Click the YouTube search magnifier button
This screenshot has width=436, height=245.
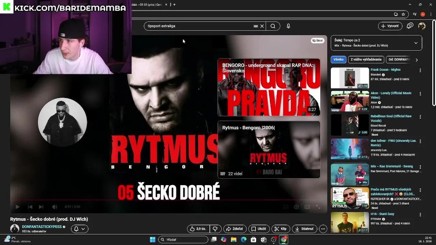273,26
